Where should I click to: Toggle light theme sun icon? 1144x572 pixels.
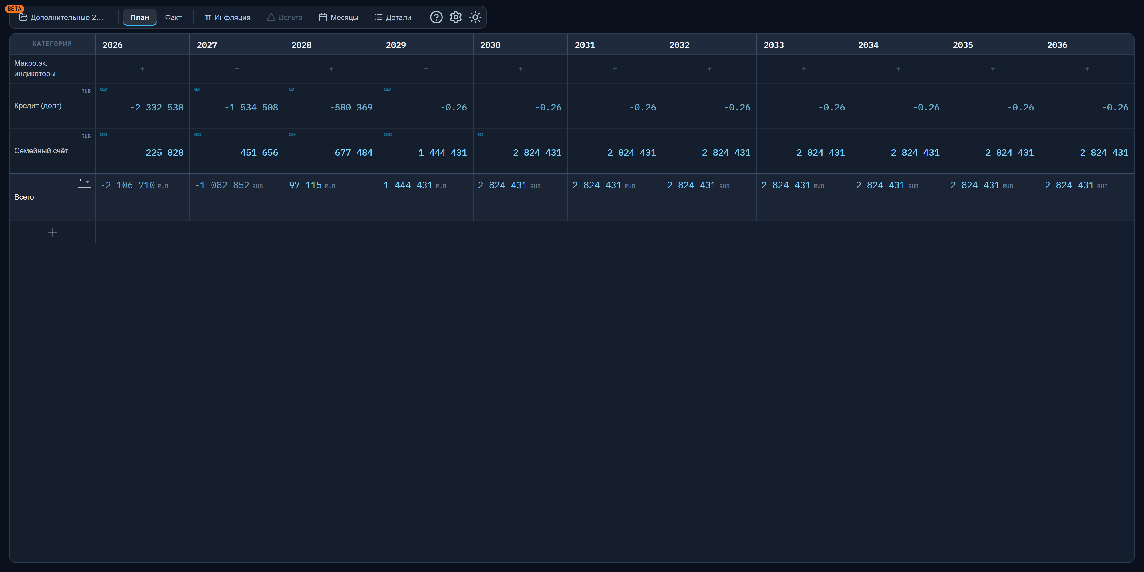click(x=475, y=17)
